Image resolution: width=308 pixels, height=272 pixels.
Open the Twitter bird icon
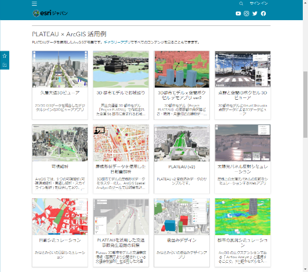pyautogui.click(x=255, y=13)
